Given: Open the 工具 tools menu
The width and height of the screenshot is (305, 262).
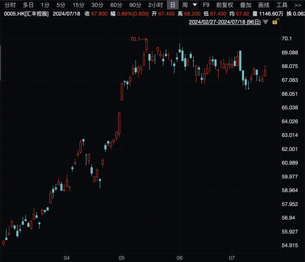Looking at the screenshot, I should point(282,5).
